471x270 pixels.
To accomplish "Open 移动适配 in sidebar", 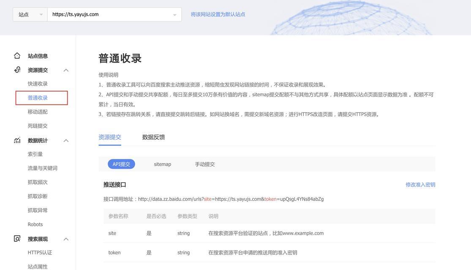I will pos(38,112).
